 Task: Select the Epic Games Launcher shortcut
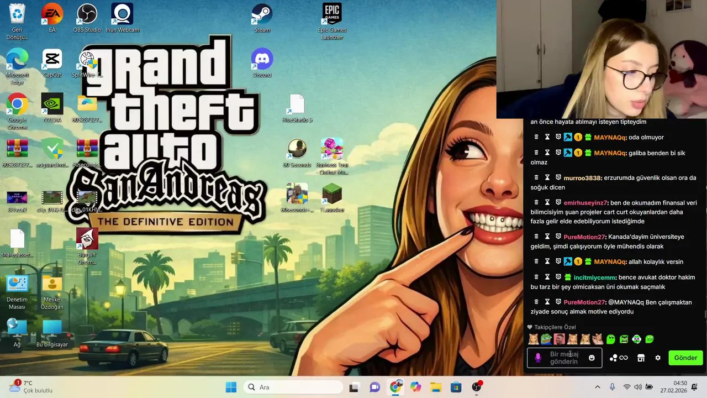pyautogui.click(x=331, y=21)
